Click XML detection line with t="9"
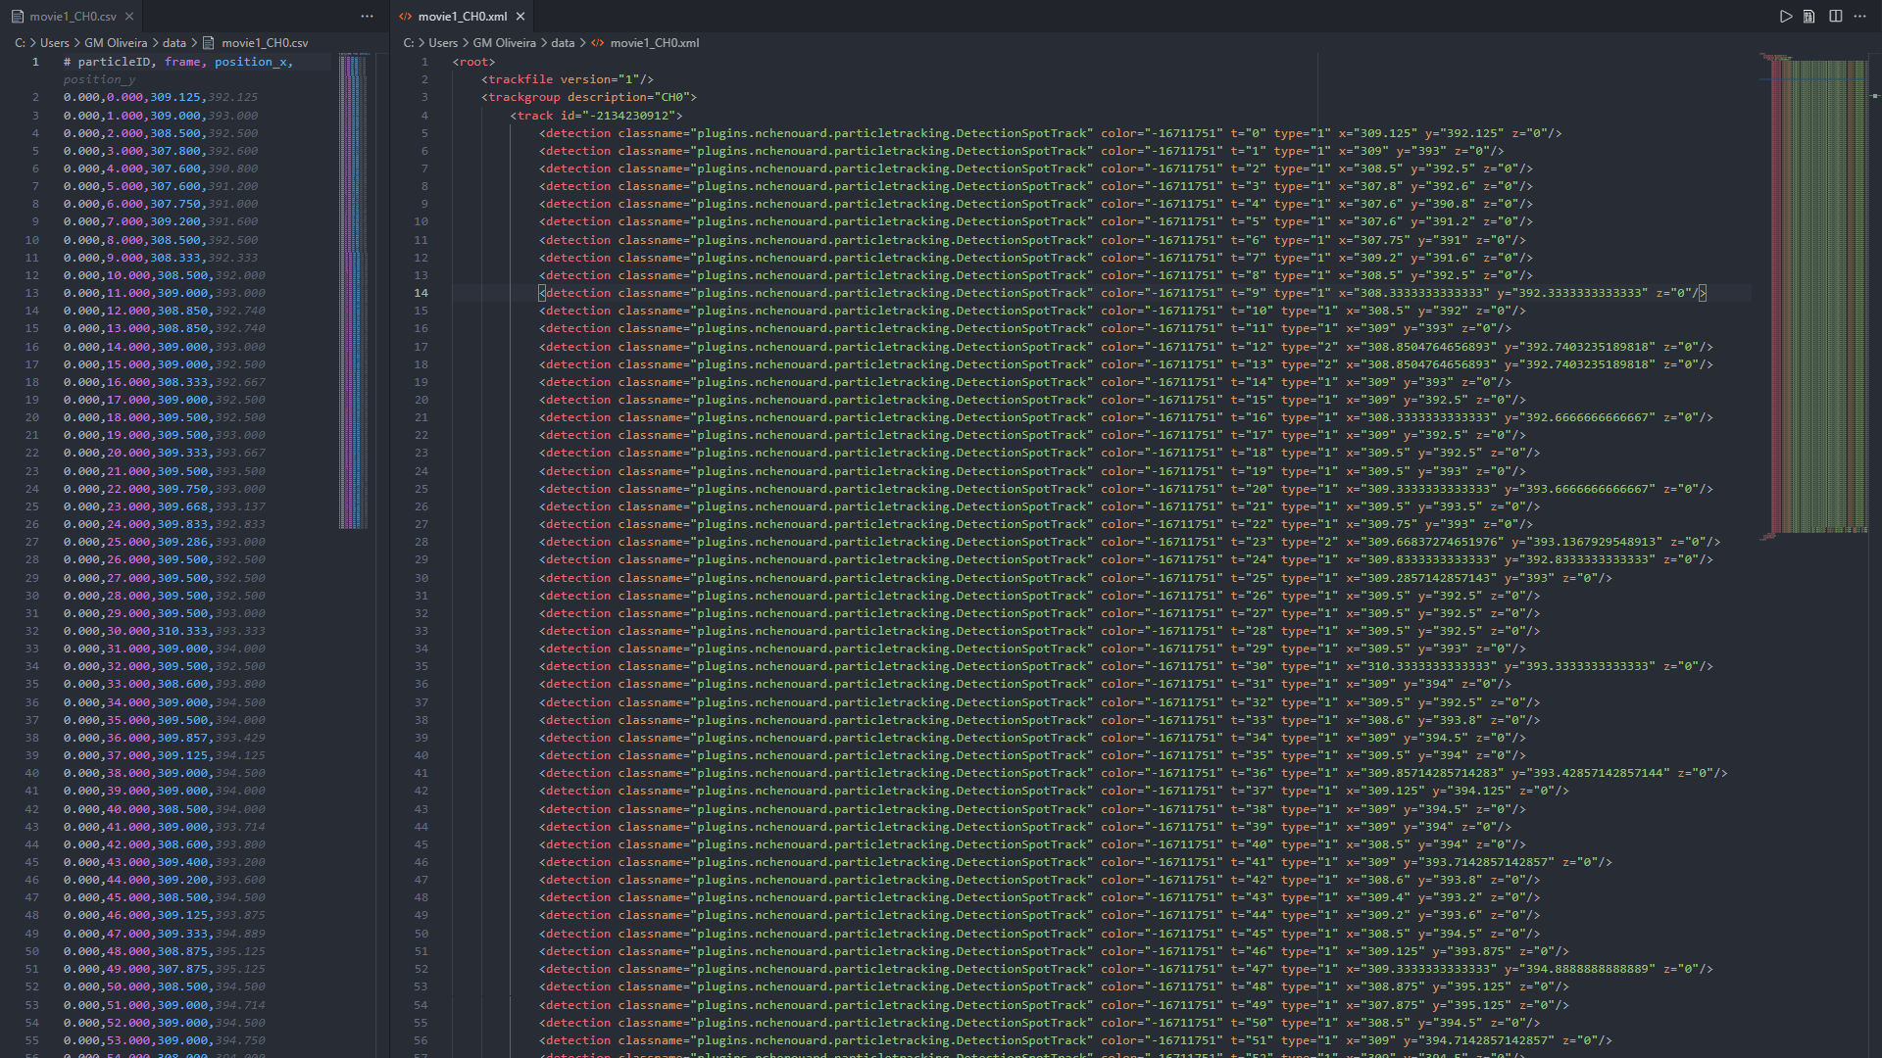 click(x=1122, y=293)
